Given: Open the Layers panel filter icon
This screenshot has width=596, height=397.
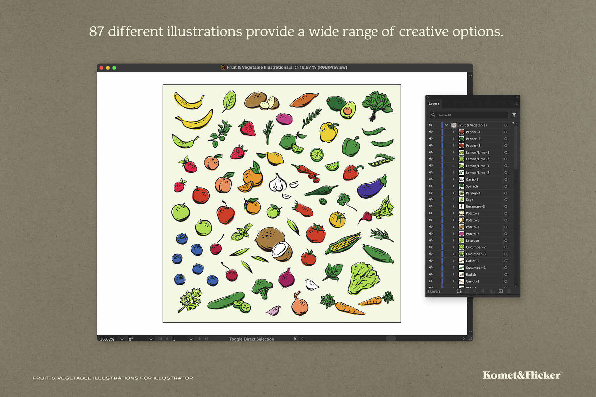Looking at the screenshot, I should [x=514, y=115].
